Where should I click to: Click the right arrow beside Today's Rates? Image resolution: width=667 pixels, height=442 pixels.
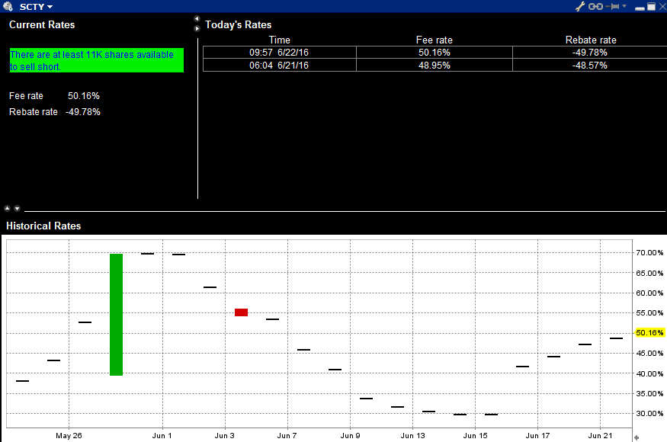197,28
